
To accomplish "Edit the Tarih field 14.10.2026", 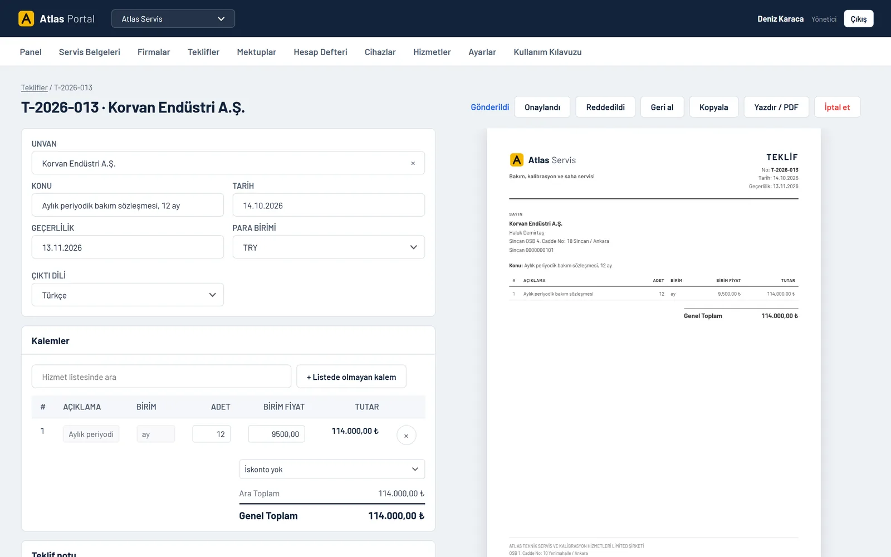I will click(329, 205).
